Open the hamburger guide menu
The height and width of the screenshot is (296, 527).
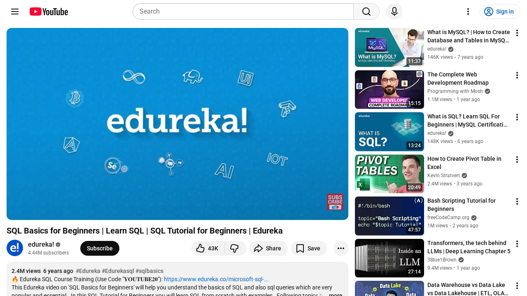pyautogui.click(x=15, y=12)
